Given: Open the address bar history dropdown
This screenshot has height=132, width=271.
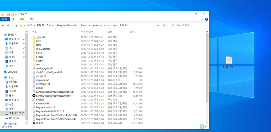Looking at the screenshot, I should tap(158, 25).
